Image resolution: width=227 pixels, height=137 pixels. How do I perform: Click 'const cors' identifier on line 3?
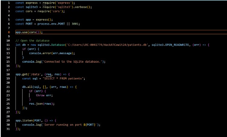[29, 11]
